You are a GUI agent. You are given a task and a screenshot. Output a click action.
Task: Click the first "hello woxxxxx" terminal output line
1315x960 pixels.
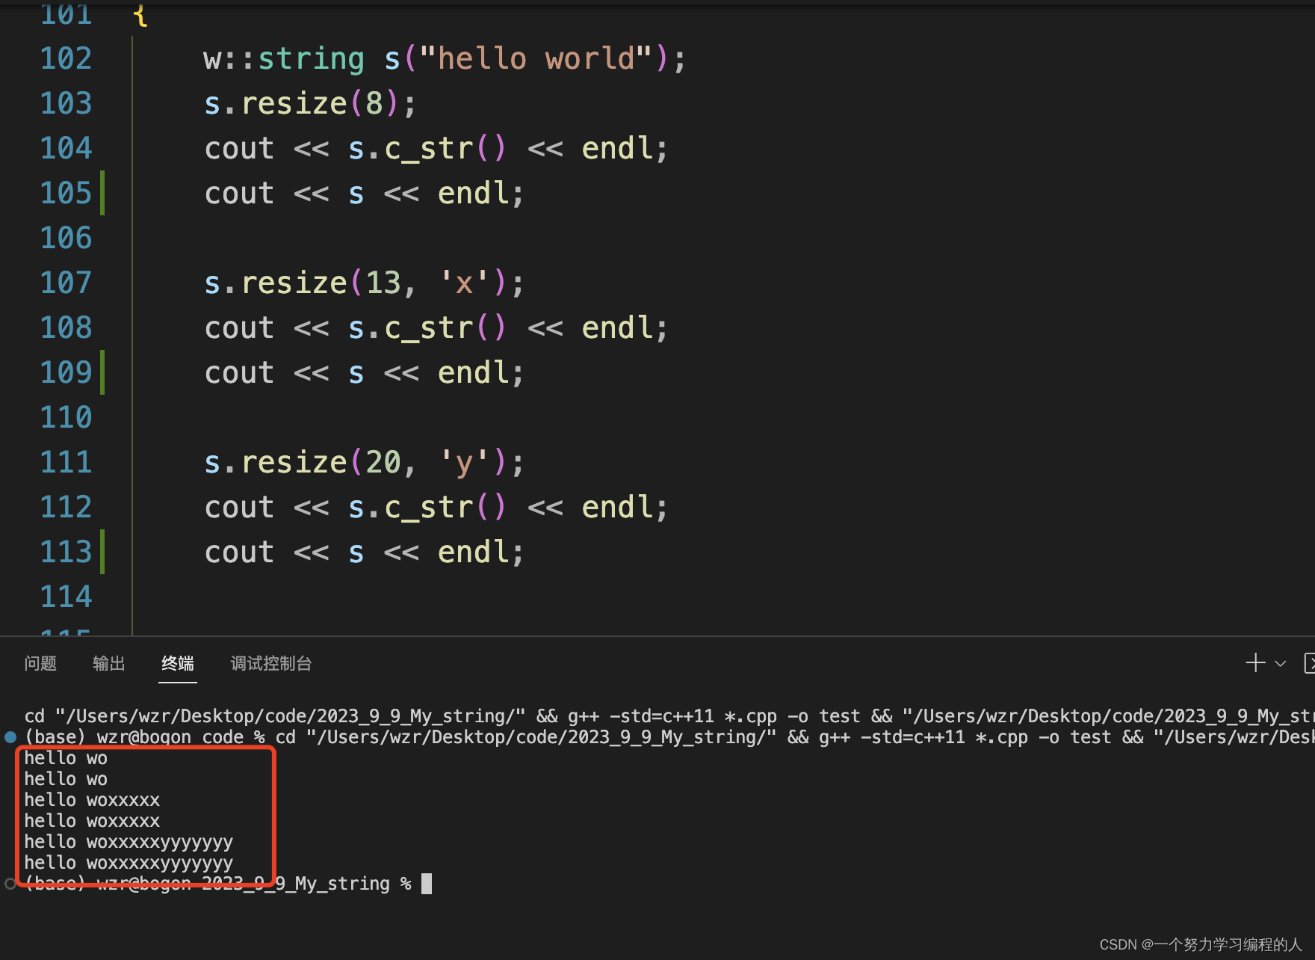point(92,800)
